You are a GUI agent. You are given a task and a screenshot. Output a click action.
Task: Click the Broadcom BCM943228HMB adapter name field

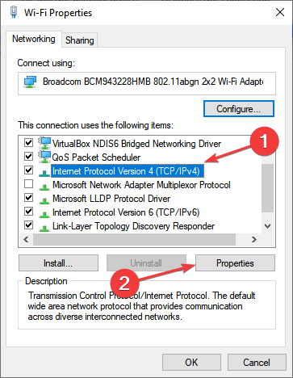[x=147, y=83]
